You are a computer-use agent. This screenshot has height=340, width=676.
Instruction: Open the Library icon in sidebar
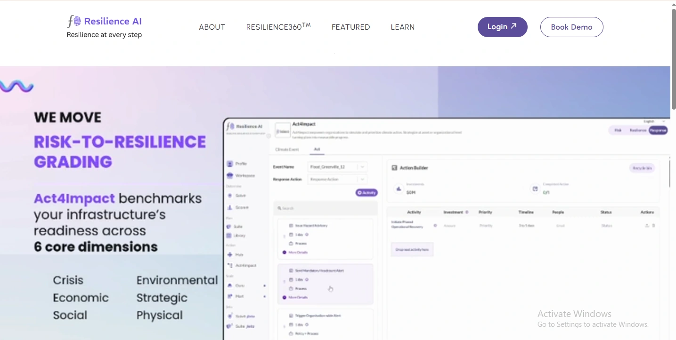[x=229, y=236]
